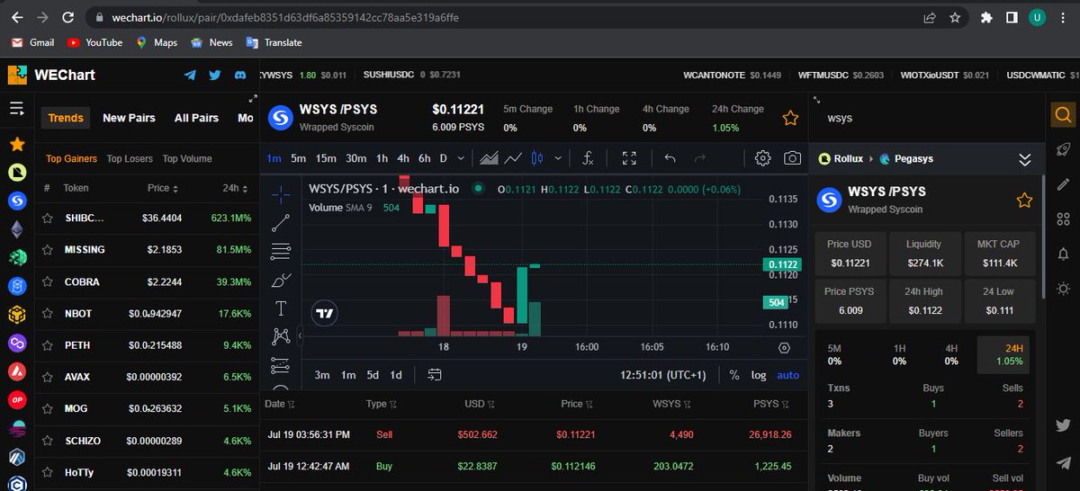Viewport: 1080px width, 491px height.
Task: Open notifications bell in right sidebar
Action: (x=1064, y=254)
